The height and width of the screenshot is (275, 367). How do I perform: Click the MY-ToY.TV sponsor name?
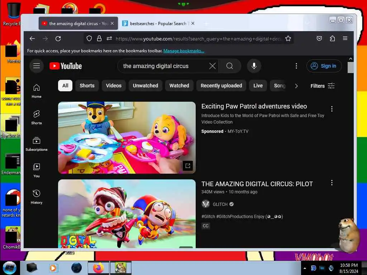[238, 131]
